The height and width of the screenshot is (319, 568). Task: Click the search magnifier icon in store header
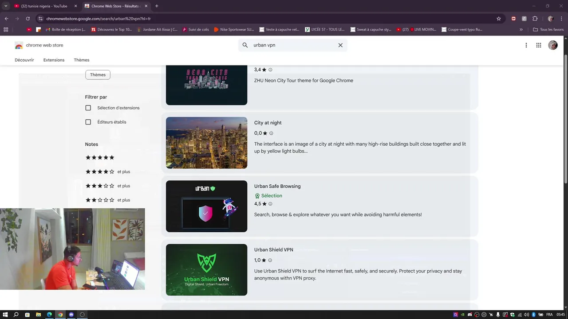[x=245, y=45]
